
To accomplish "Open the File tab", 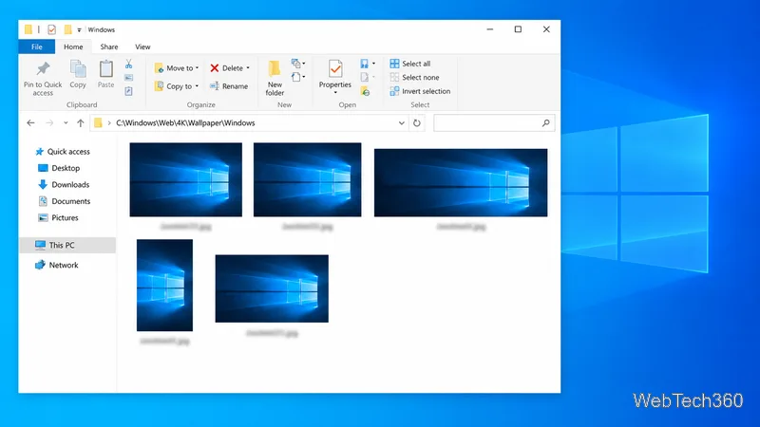I will (x=37, y=46).
